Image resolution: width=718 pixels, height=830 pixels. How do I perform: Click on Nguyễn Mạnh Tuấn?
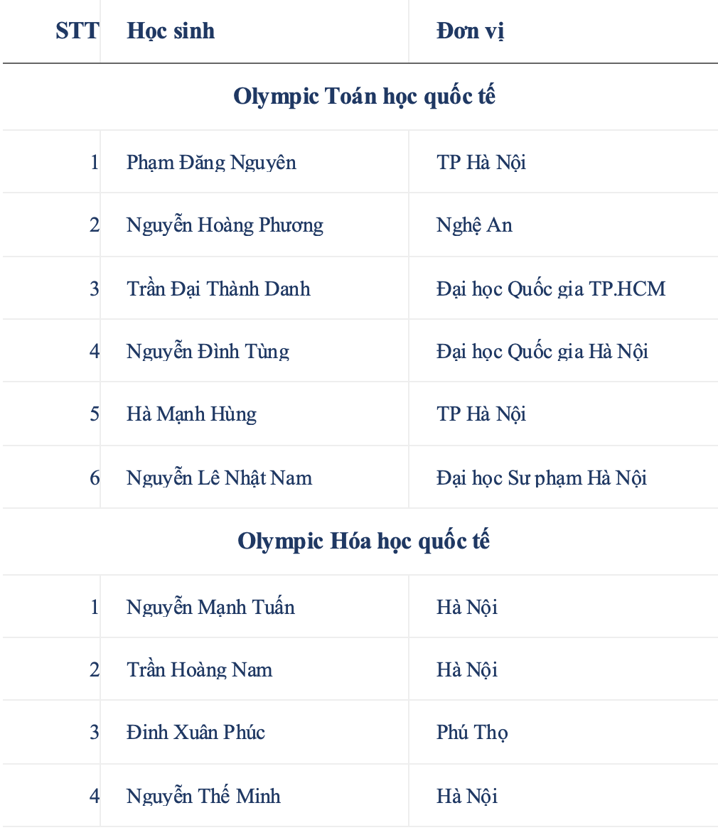[210, 607]
